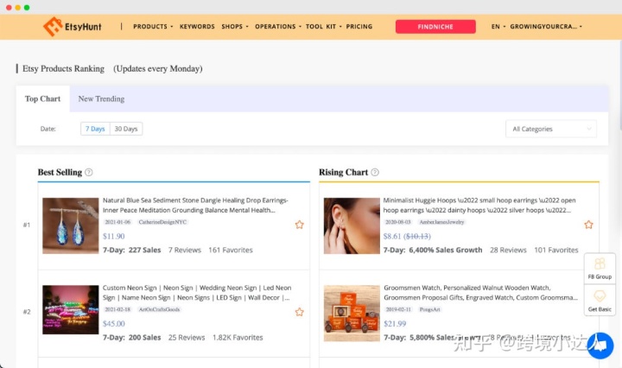Open the OPERATIONS dropdown menu
This screenshot has width=622, height=368.
pos(277,27)
